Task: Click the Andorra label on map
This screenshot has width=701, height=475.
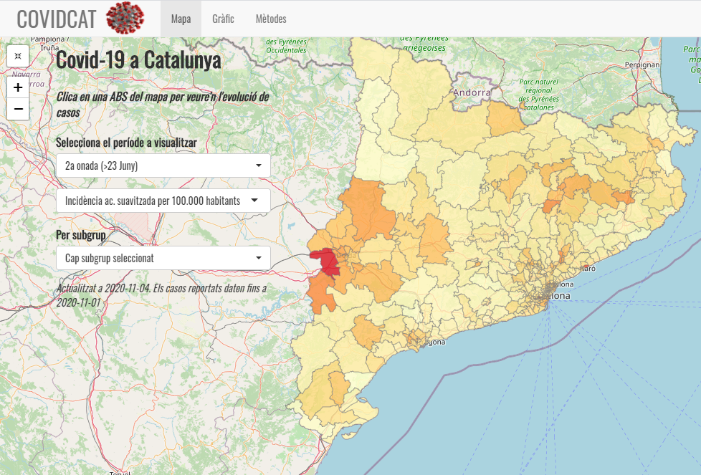Action: 472,92
